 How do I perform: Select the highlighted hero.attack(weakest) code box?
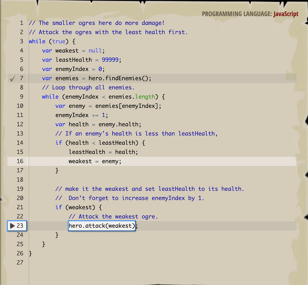tap(101, 226)
